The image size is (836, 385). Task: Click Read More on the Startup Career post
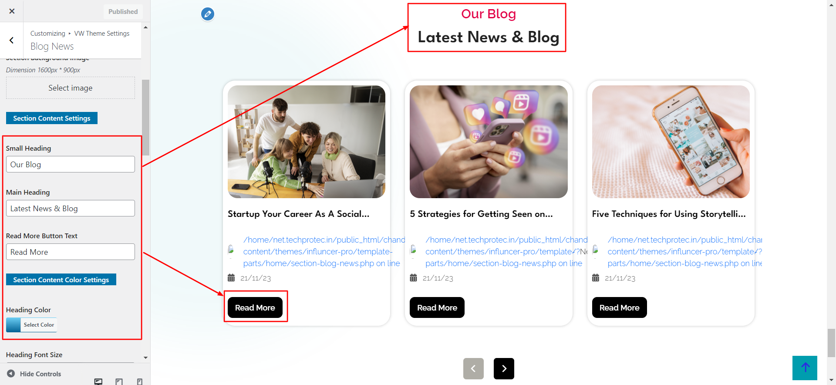tap(255, 307)
